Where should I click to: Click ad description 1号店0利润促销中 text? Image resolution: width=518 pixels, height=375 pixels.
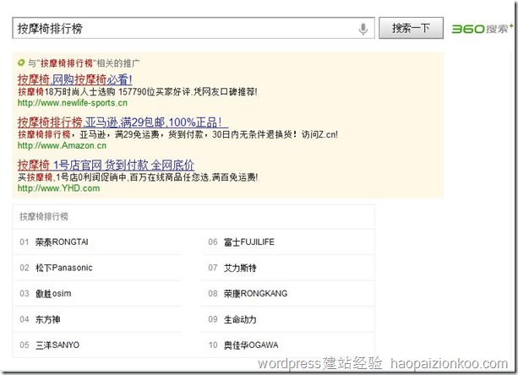(x=91, y=177)
